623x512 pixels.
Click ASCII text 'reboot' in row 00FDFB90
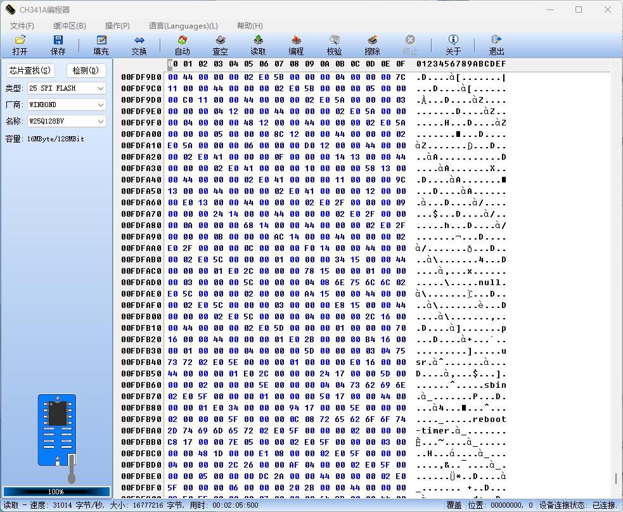point(489,419)
